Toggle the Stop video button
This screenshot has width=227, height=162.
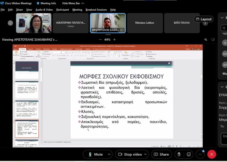(129, 154)
